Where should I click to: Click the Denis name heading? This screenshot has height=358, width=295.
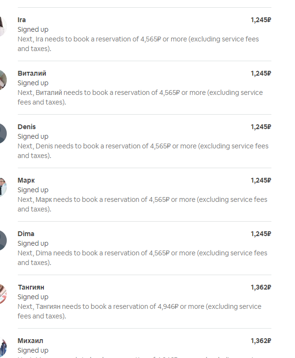click(27, 127)
